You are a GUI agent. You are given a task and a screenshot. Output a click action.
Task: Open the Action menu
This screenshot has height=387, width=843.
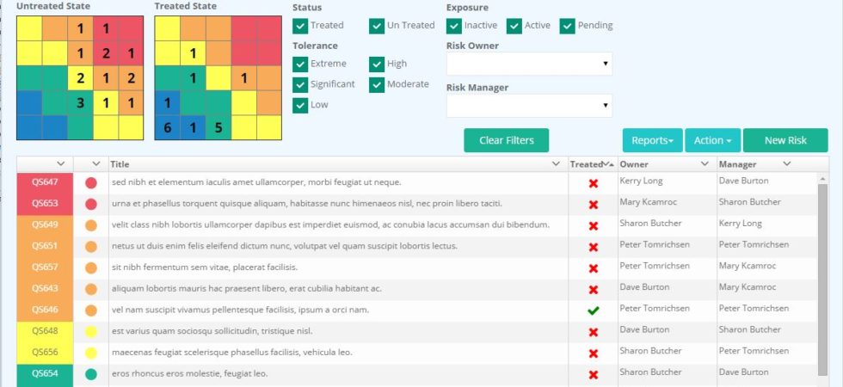(712, 140)
